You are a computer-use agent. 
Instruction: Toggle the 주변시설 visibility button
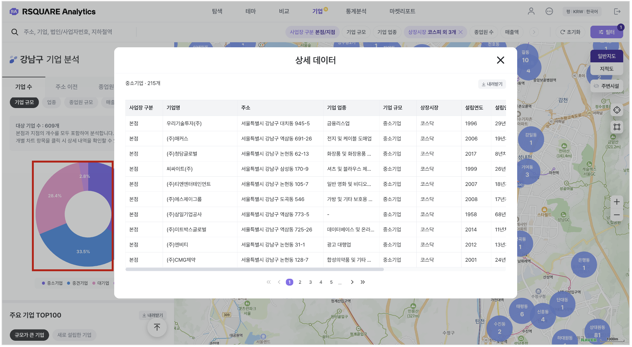606,86
